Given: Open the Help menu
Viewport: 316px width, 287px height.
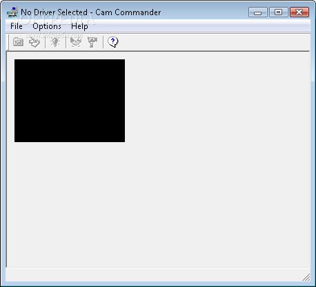Looking at the screenshot, I should (79, 26).
